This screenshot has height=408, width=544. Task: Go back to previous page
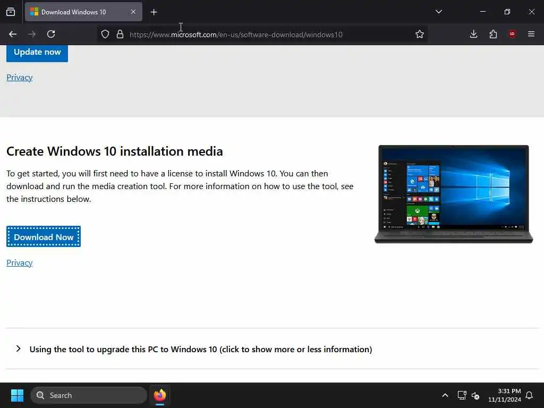pos(13,34)
